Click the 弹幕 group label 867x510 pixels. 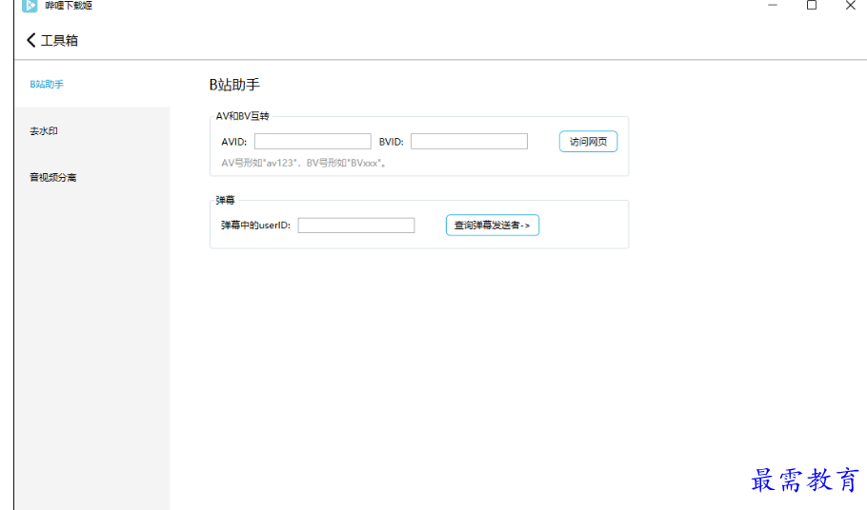(x=225, y=200)
